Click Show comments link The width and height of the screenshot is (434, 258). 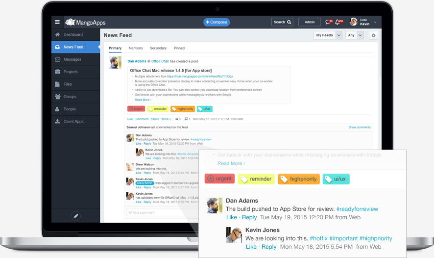click(x=359, y=127)
